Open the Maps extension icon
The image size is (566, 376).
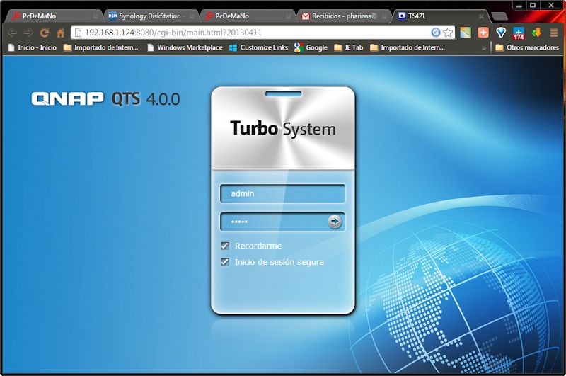pos(466,33)
